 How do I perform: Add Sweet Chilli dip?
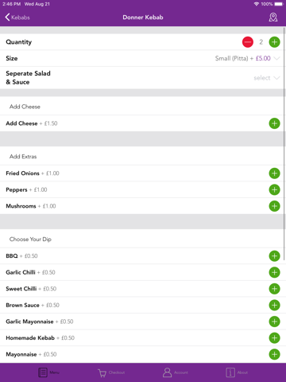pyautogui.click(x=274, y=289)
